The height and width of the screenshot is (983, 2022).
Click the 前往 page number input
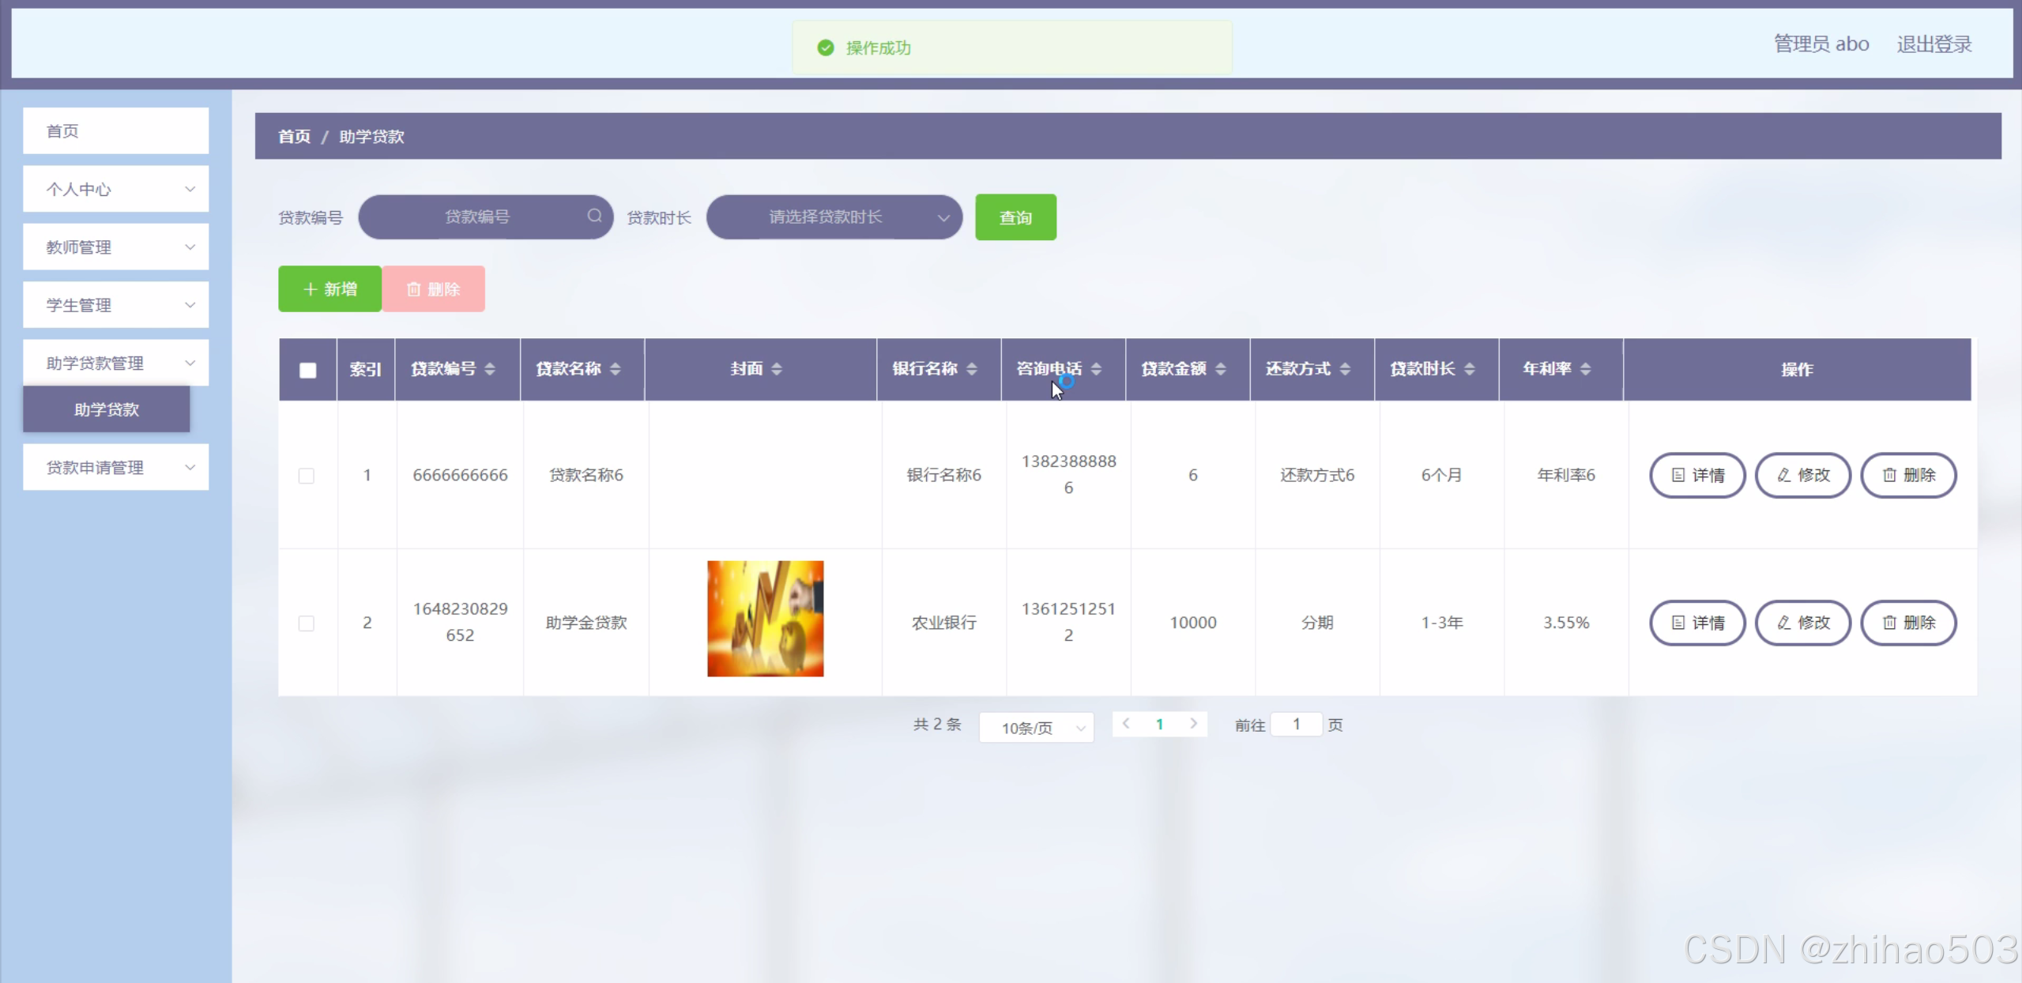[1296, 725]
